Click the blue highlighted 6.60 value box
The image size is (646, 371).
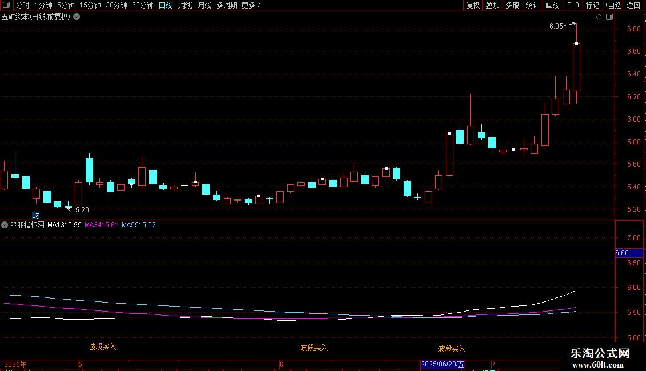(x=629, y=253)
